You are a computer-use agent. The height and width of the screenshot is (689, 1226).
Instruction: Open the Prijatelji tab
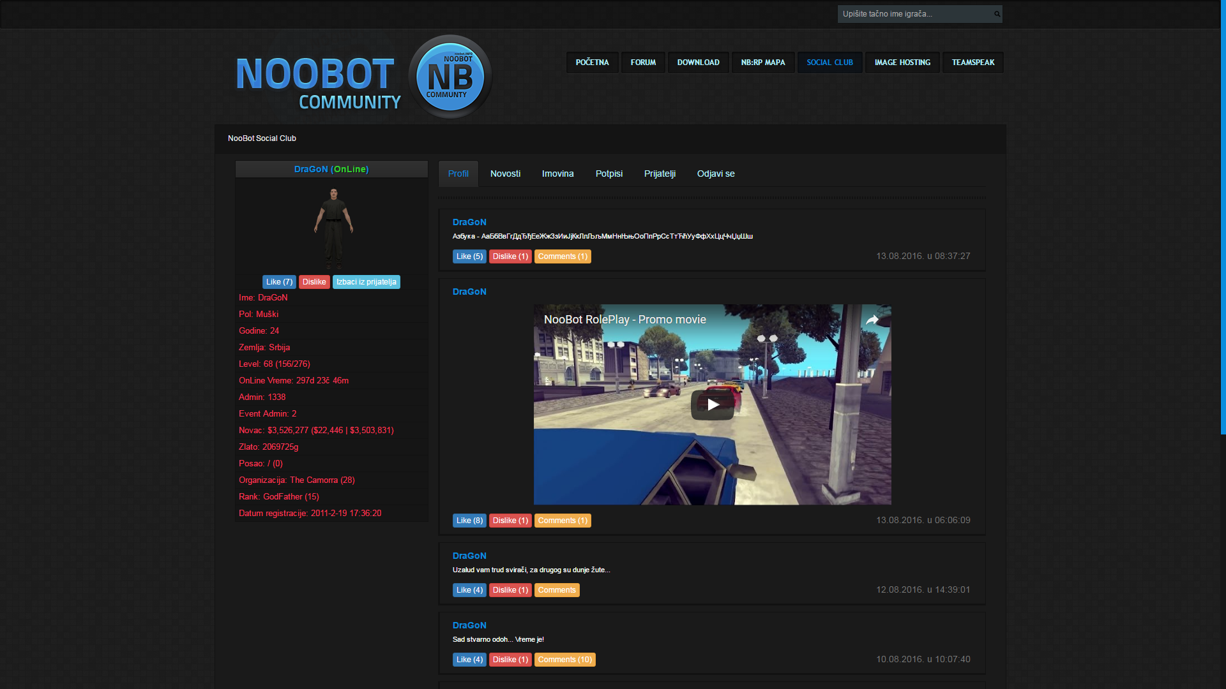click(660, 174)
